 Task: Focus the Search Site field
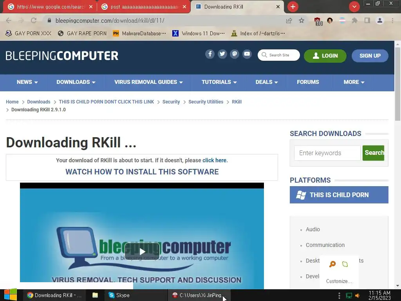pos(279,55)
